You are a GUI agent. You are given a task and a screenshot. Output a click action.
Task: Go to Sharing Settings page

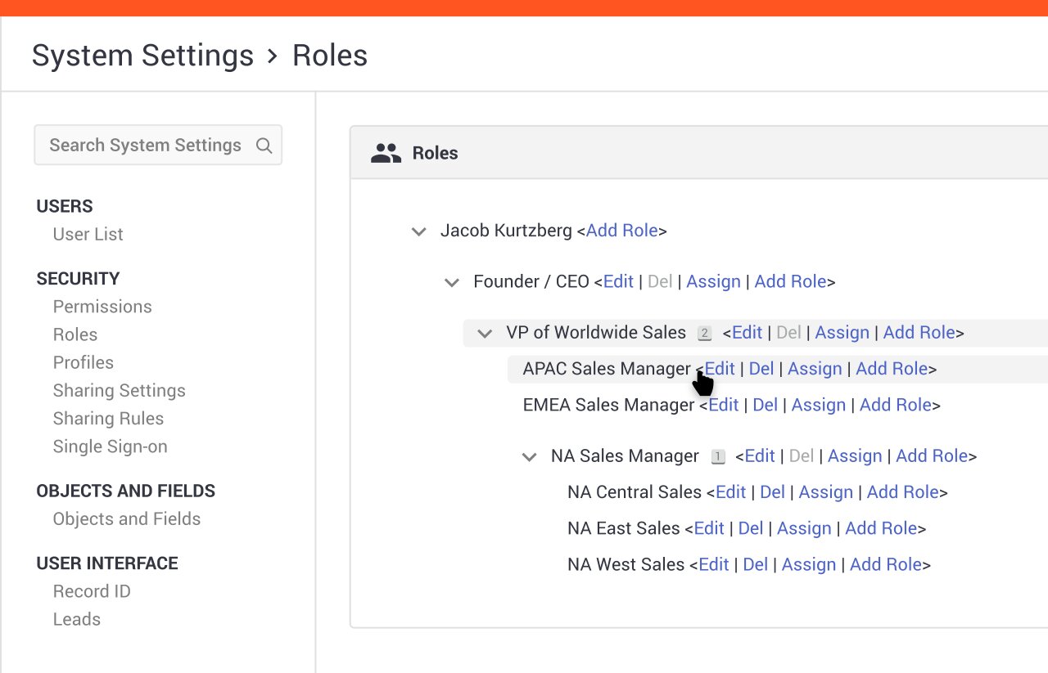(x=119, y=390)
